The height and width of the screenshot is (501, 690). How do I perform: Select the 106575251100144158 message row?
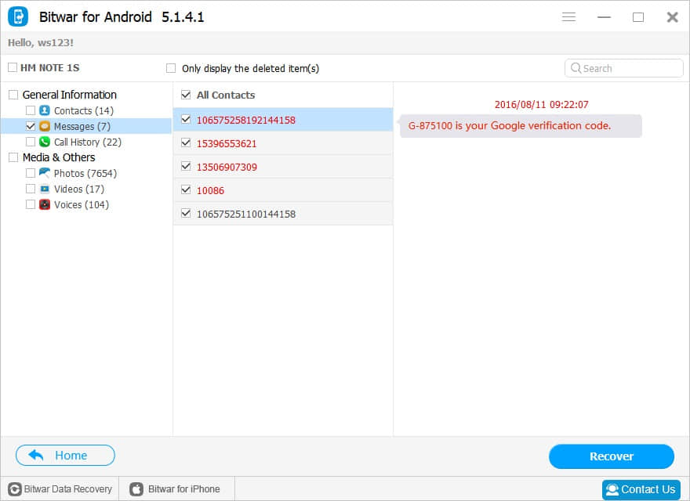(282, 214)
